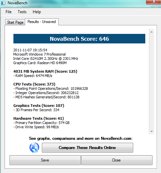Click the Drive Write Speed line
Image resolution: width=161 pixels, height=173 pixels.
click(x=36, y=127)
